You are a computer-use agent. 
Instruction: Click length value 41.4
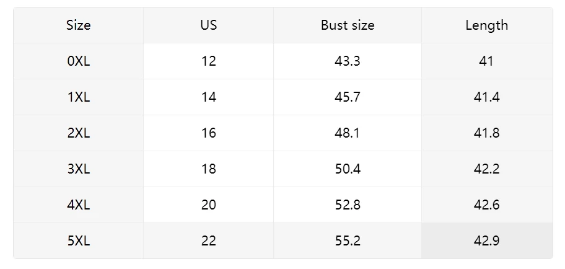(x=487, y=97)
